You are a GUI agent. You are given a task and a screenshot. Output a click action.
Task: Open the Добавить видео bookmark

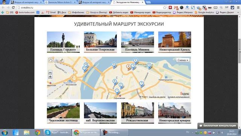tap(119, 12)
